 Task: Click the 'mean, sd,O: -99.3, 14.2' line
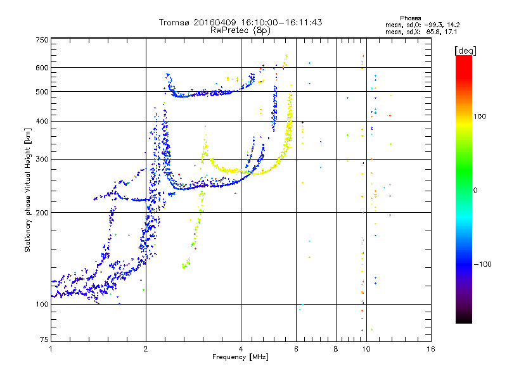click(423, 25)
